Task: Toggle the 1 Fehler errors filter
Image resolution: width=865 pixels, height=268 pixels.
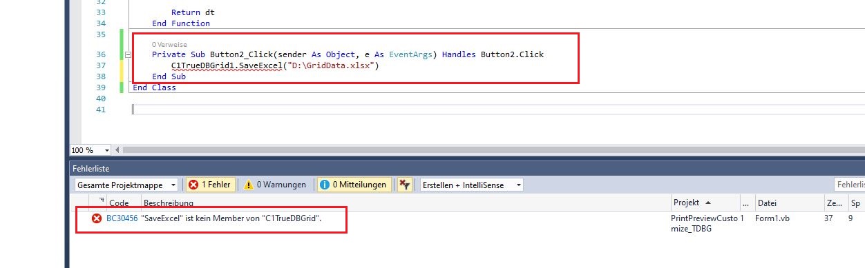Action: [211, 185]
